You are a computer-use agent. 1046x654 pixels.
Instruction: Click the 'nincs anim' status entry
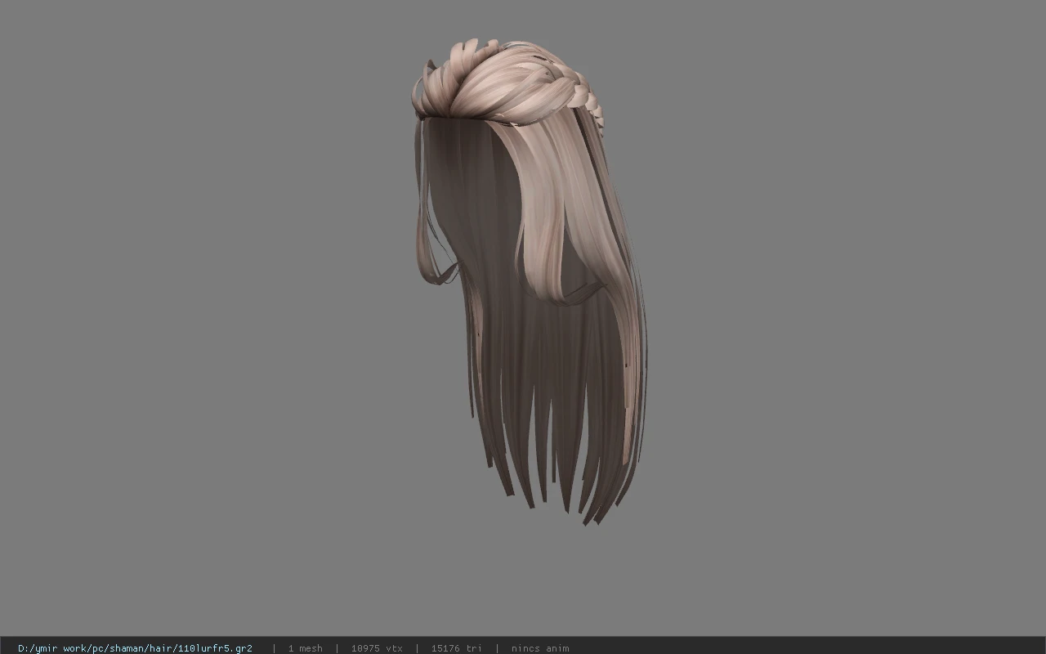coord(540,648)
